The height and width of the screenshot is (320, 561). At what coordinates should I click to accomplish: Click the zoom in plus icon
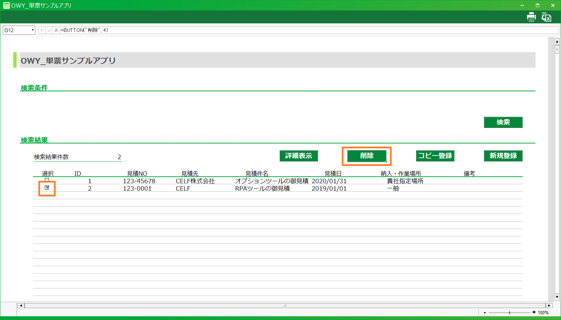point(534,313)
